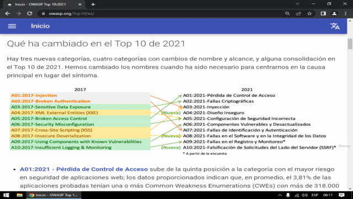Image resolution: width=353 pixels, height=199 pixels.
Task: Click A03:2021-Inyección text
Action: coord(206,107)
